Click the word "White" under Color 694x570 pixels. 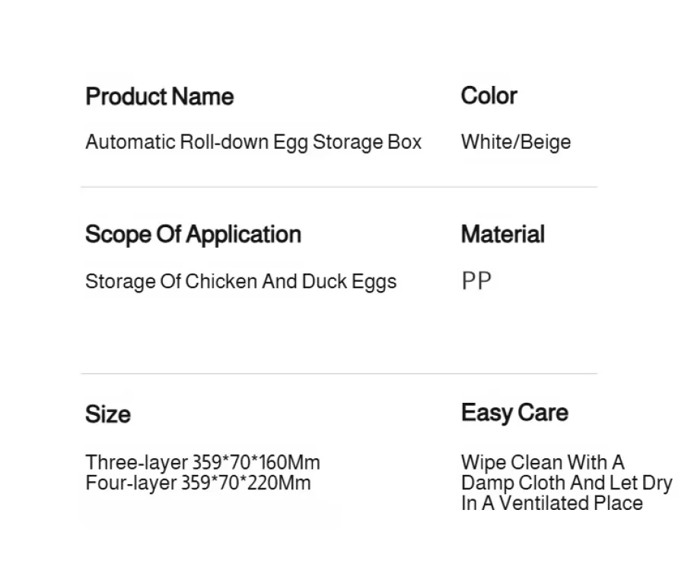click(486, 142)
